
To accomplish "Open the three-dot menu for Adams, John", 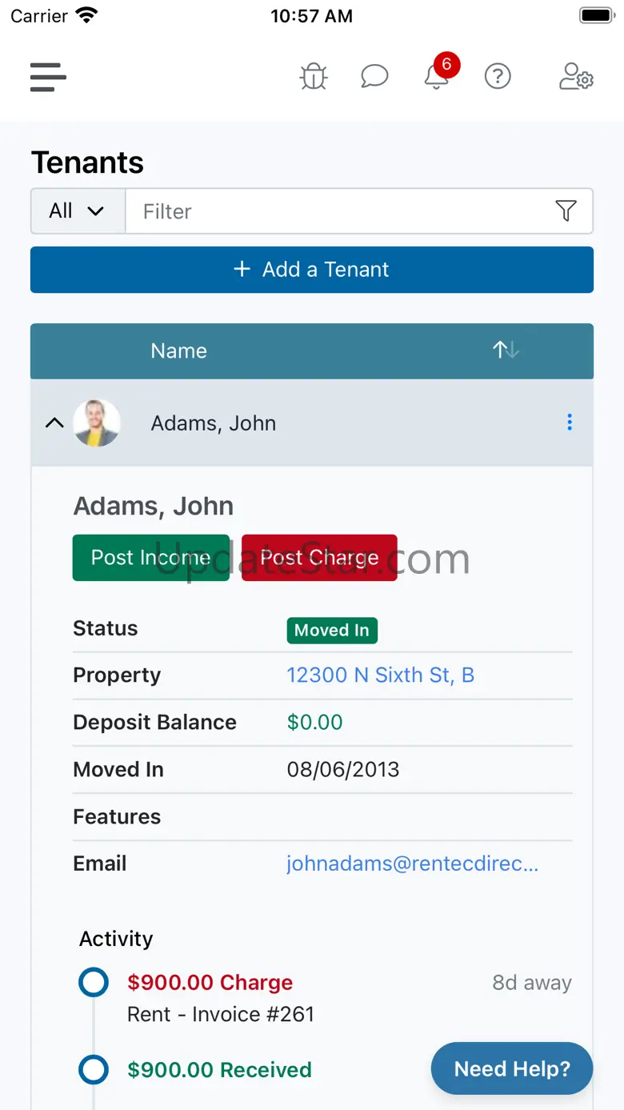I will [570, 423].
